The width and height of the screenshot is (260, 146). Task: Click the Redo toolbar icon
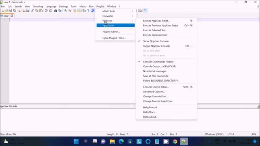coord(50,11)
